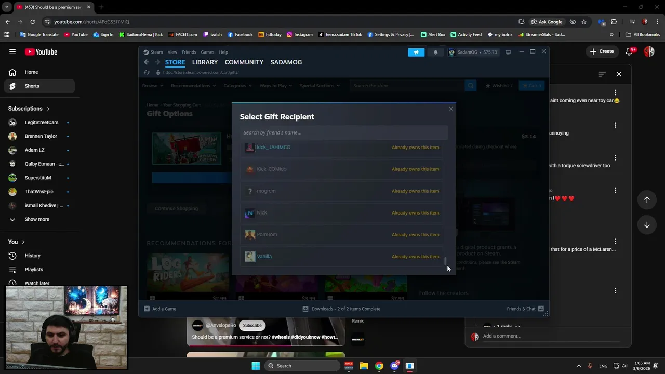Open Chrome extensions puzzle icon
The height and width of the screenshot is (374, 665).
(614, 22)
